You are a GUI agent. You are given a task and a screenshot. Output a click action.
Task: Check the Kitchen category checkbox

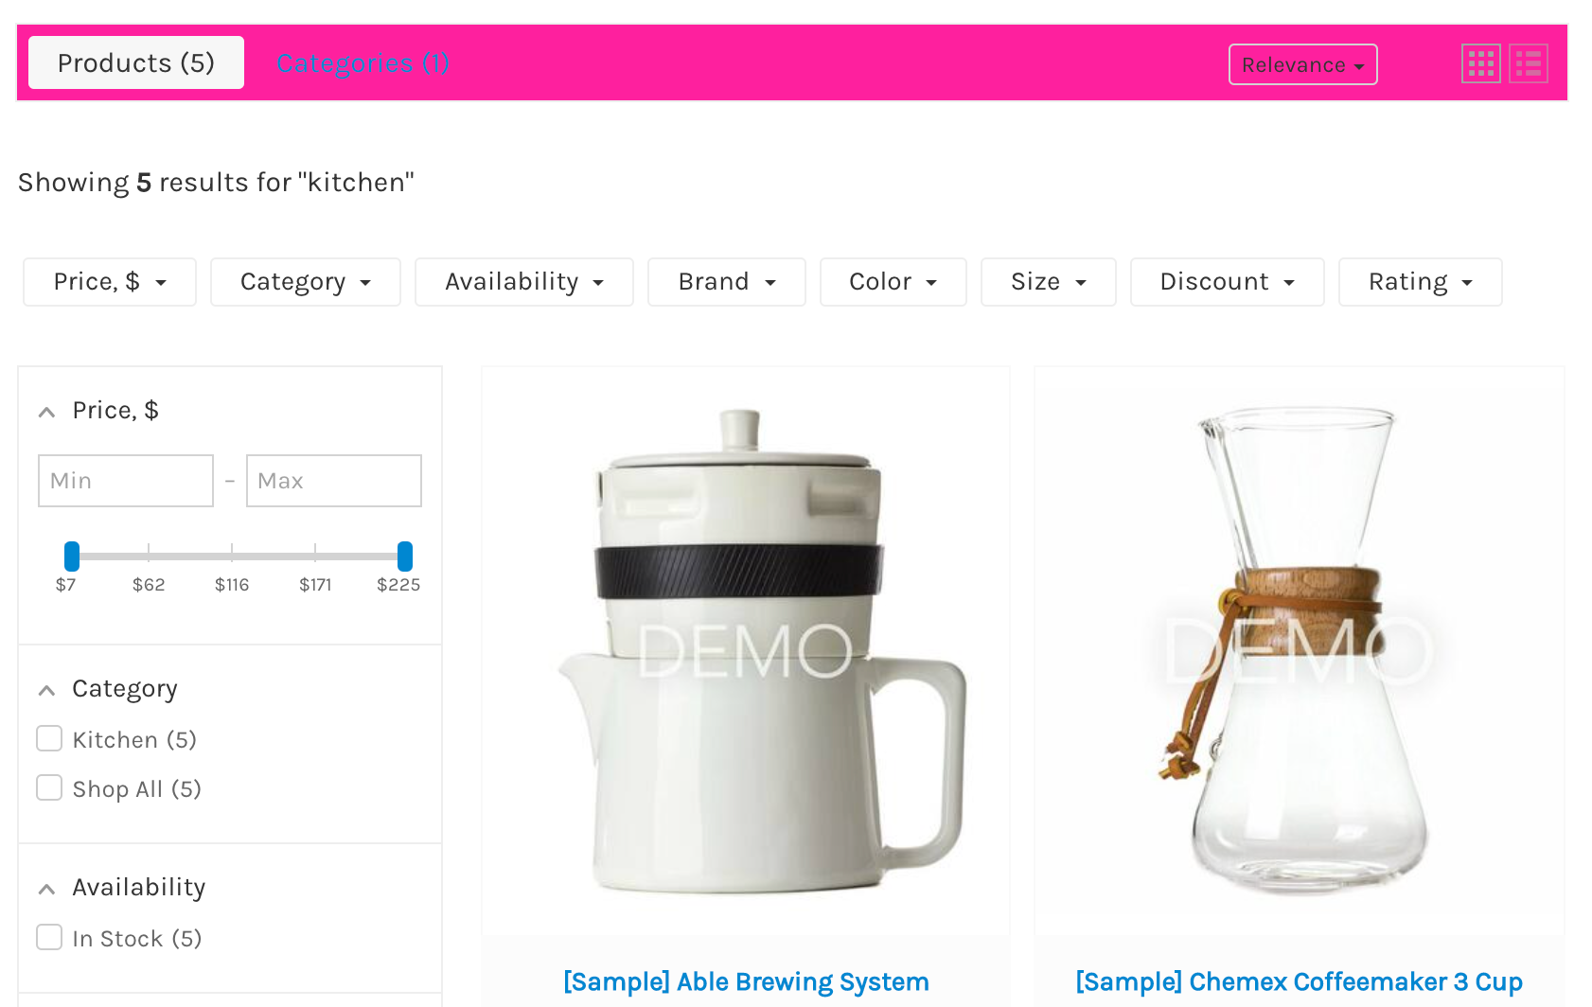pyautogui.click(x=49, y=738)
